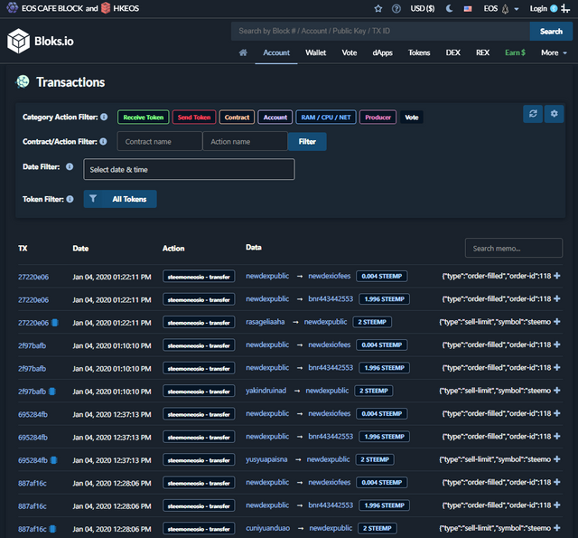Screen dimensions: 578x538
Task: Open first transaction 27220e06 link
Action: (x=33, y=277)
